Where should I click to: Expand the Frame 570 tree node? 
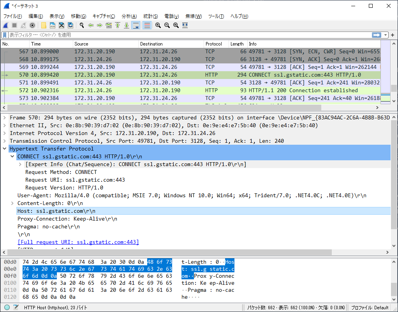(x=5, y=118)
